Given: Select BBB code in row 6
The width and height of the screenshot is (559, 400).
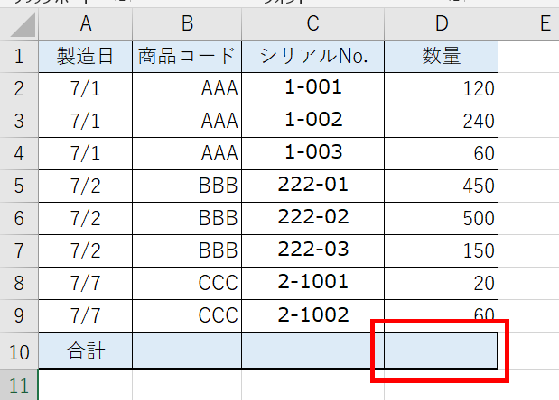Looking at the screenshot, I should 187,218.
